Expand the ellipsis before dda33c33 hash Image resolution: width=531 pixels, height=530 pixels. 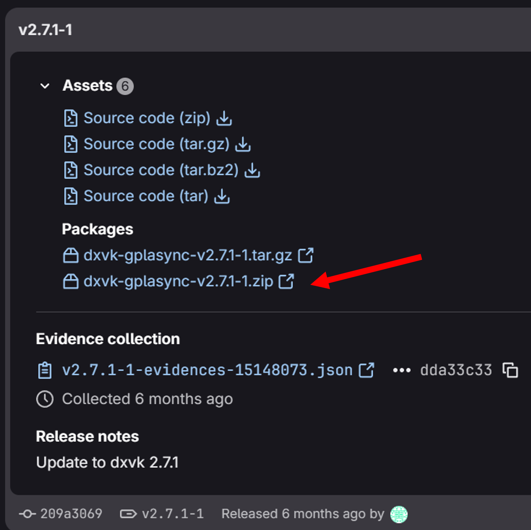402,370
